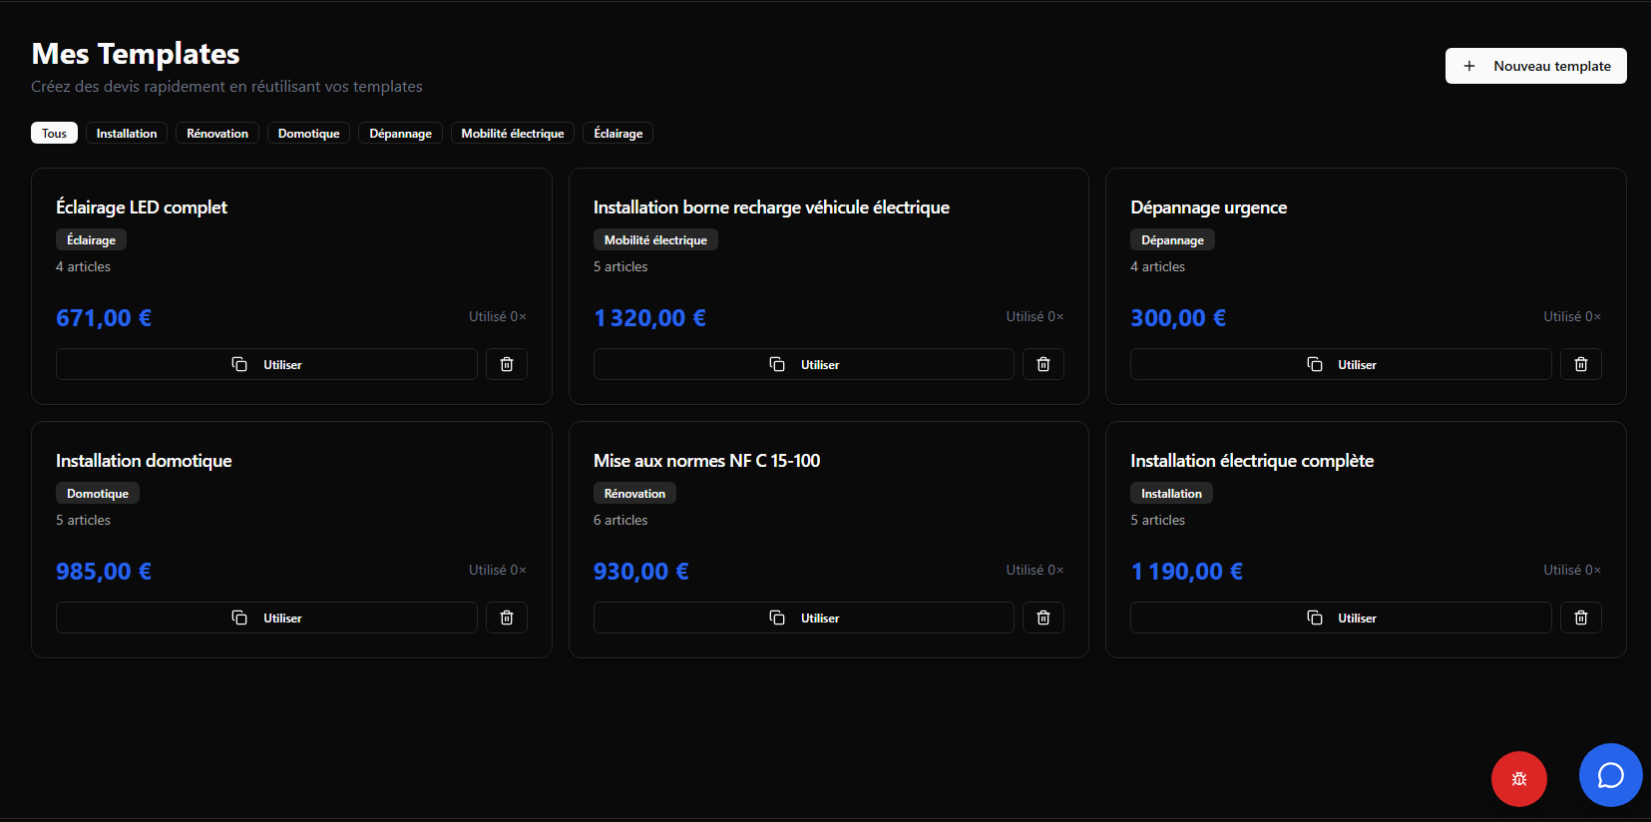The image size is (1651, 822).
Task: Delete the Dépannage urgence template
Action: [1580, 364]
